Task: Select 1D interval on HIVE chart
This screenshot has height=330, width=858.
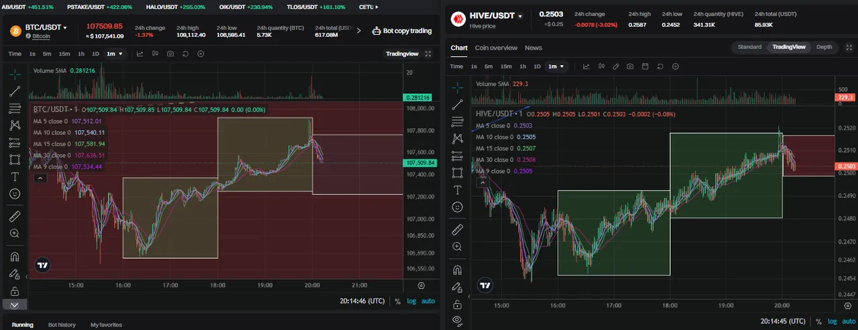Action: (x=537, y=66)
